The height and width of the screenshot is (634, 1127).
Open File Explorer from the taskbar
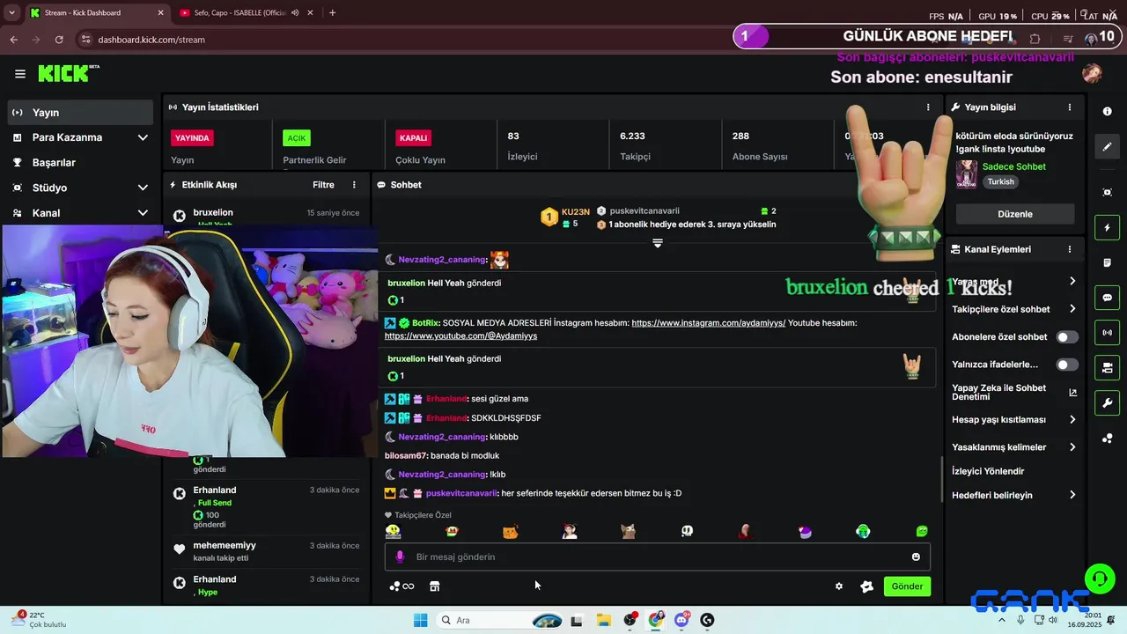click(603, 620)
